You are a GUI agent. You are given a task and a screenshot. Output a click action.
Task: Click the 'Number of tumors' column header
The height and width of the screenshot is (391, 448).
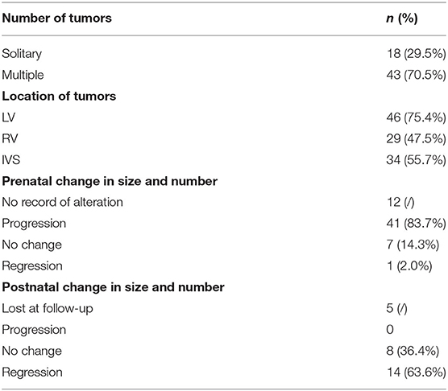[x=57, y=19]
